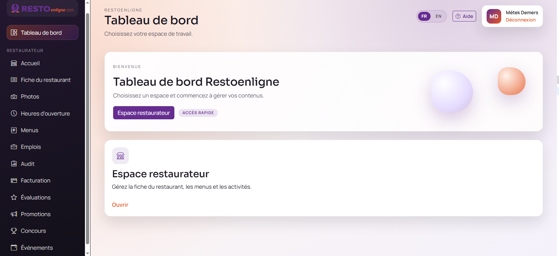Keep FR as the active language
This screenshot has height=256, width=559.
tap(424, 16)
